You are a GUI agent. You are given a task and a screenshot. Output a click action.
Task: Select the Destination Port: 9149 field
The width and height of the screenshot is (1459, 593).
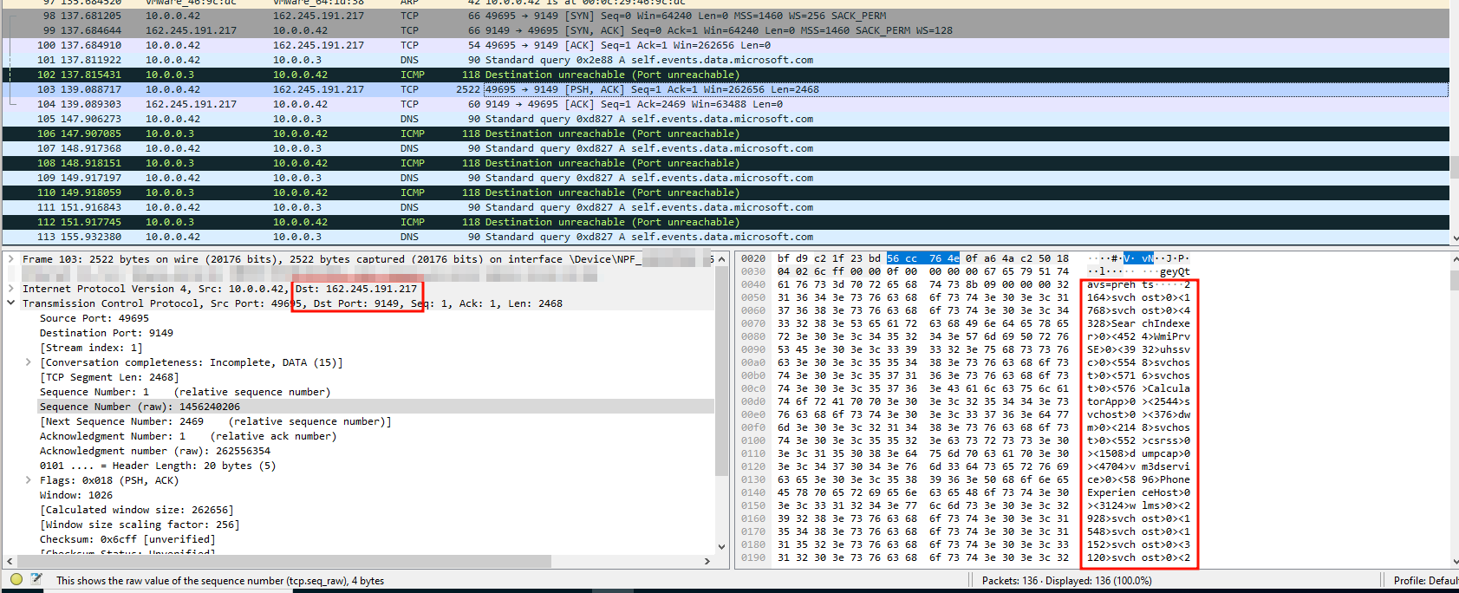point(107,333)
